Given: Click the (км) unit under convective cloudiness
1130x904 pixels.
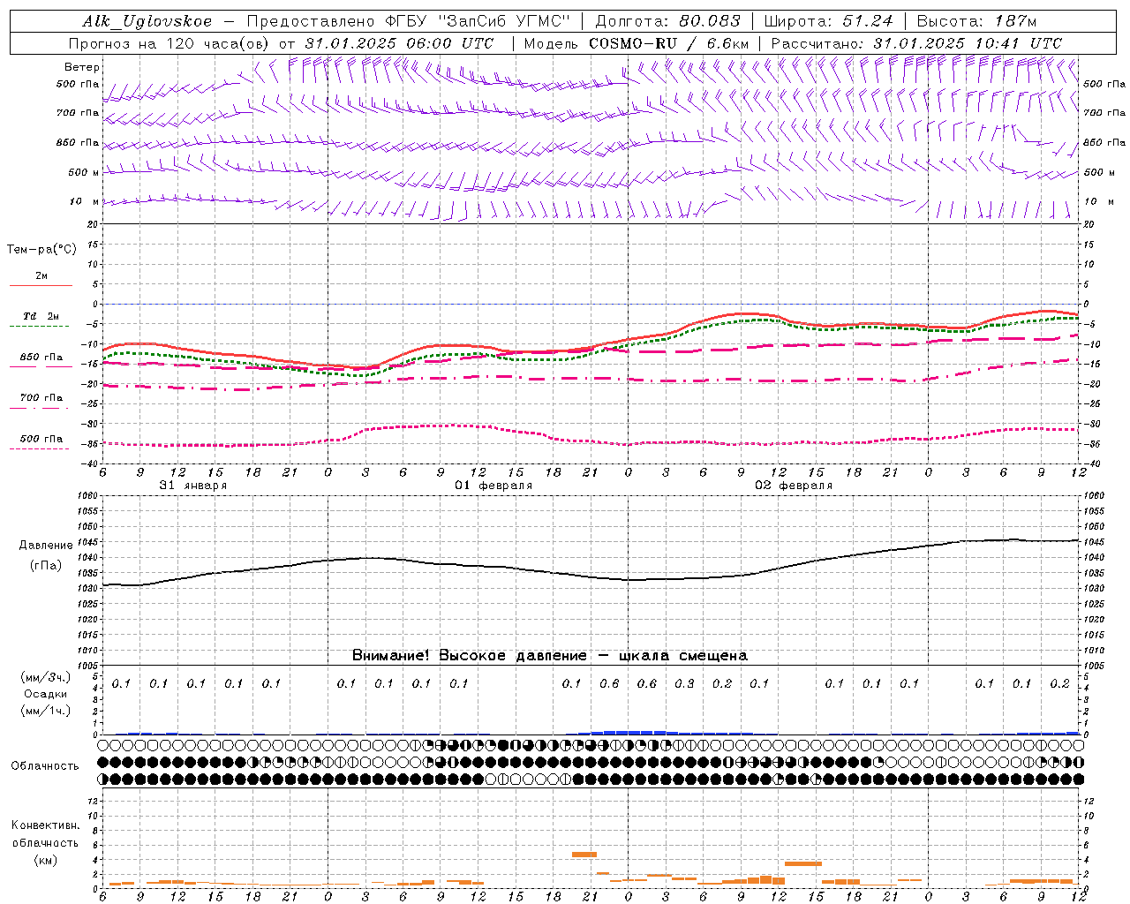Looking at the screenshot, I should click(46, 860).
